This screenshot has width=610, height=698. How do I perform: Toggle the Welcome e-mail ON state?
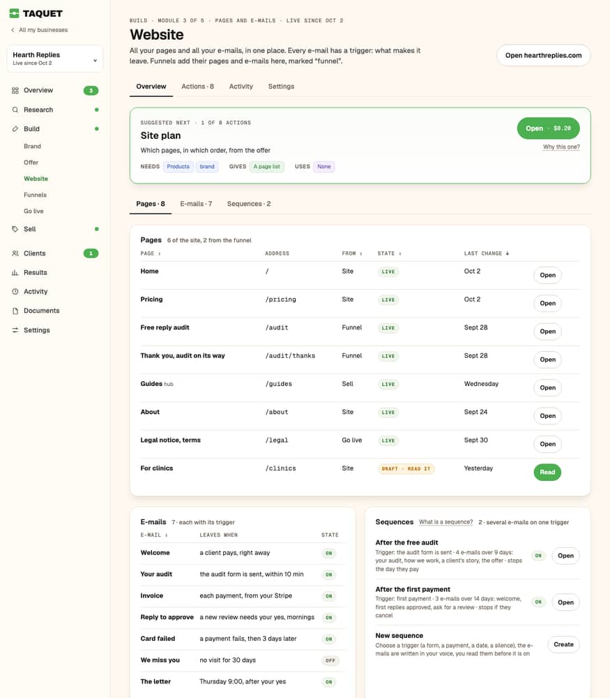328,554
